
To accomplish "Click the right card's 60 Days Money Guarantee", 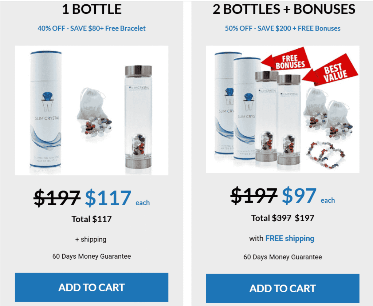I will (283, 257).
